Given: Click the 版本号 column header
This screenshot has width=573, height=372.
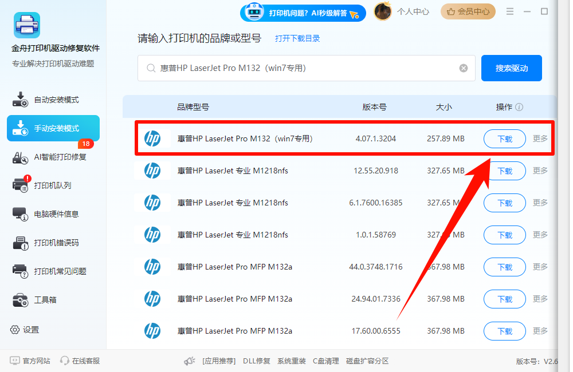Looking at the screenshot, I should point(375,107).
